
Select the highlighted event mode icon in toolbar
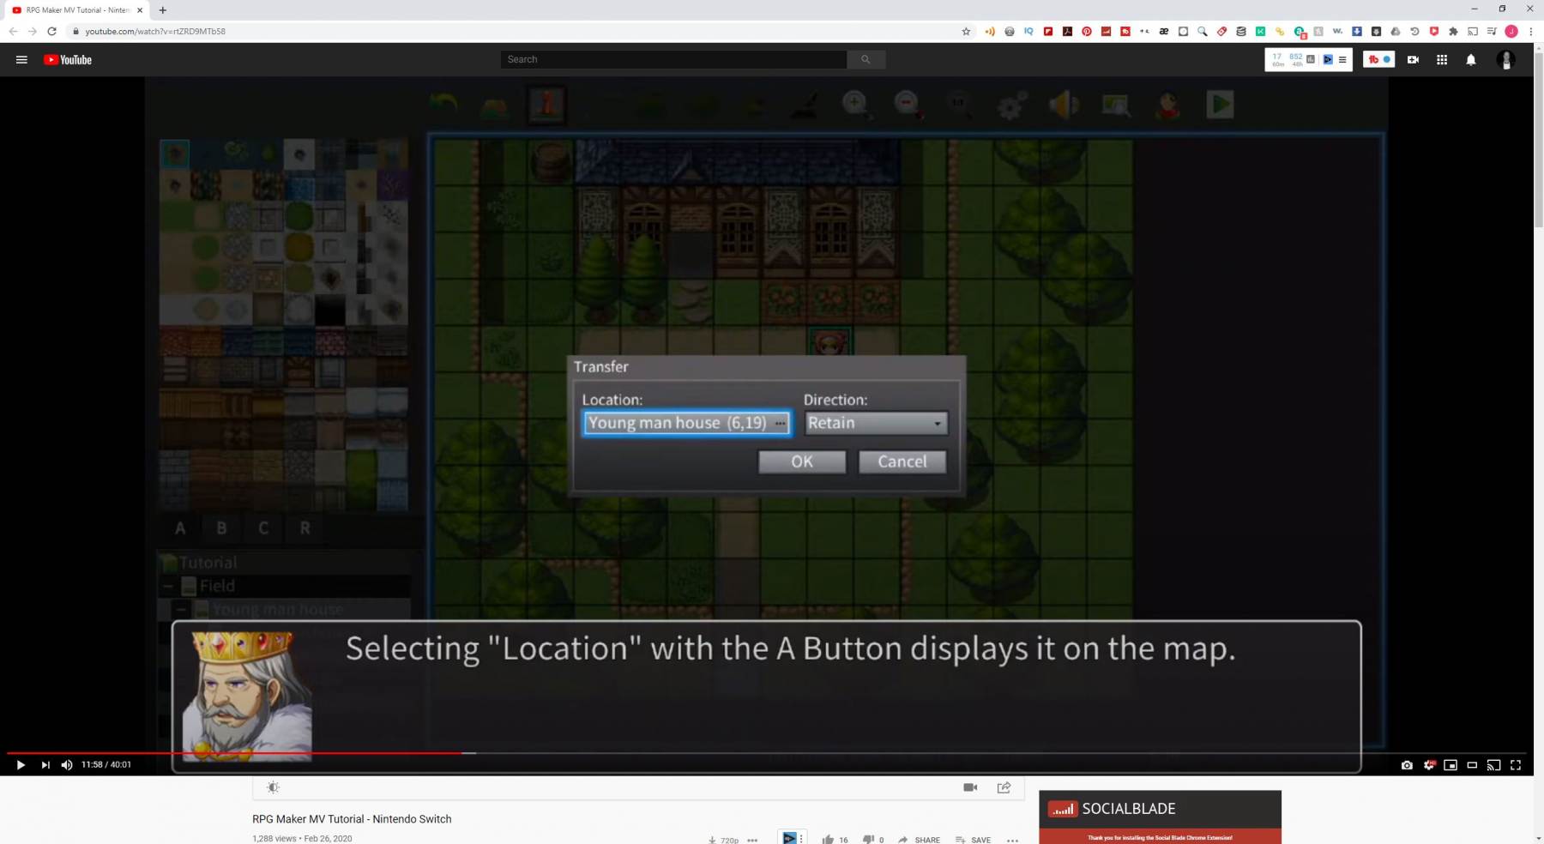tap(547, 105)
